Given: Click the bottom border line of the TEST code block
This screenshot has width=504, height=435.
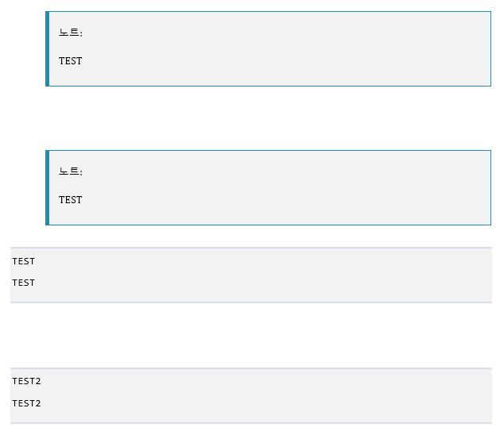Looking at the screenshot, I should (x=251, y=302).
